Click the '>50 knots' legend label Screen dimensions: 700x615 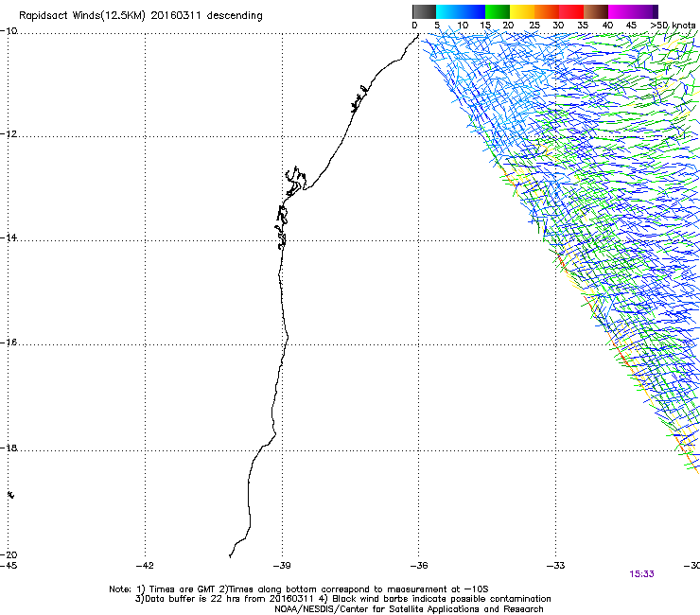point(673,26)
